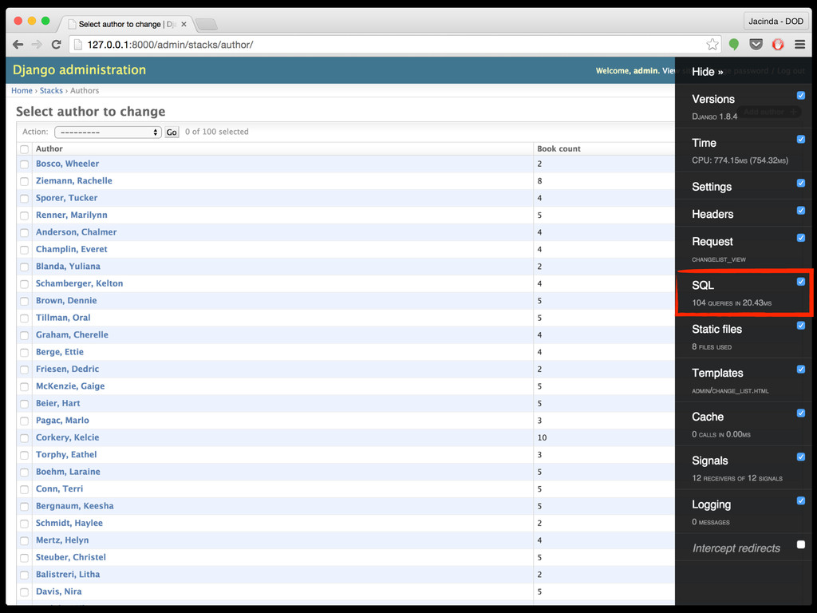817x613 pixels.
Task: Open author Champlin, Everet
Action: [x=71, y=249]
